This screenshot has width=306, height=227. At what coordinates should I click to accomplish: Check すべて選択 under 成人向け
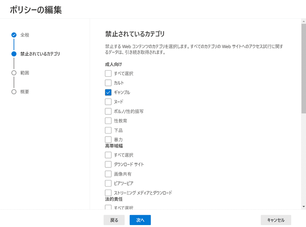coord(108,73)
